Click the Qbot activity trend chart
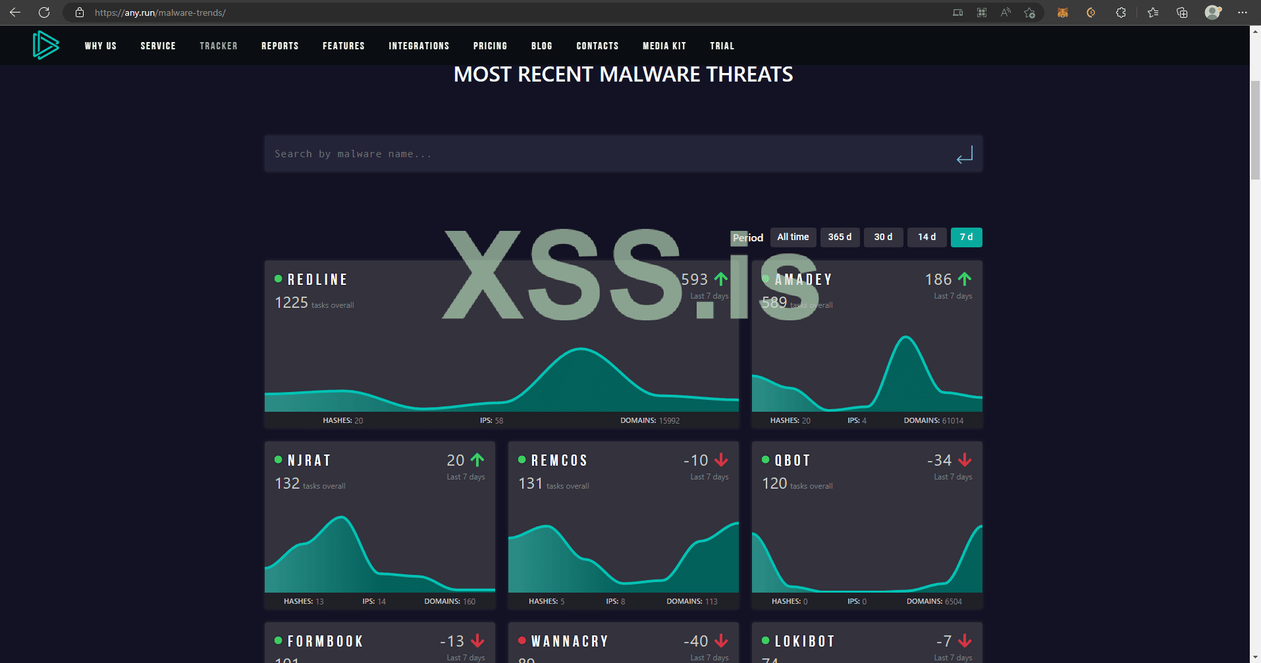Viewport: 1261px width, 663px height. pyautogui.click(x=867, y=558)
